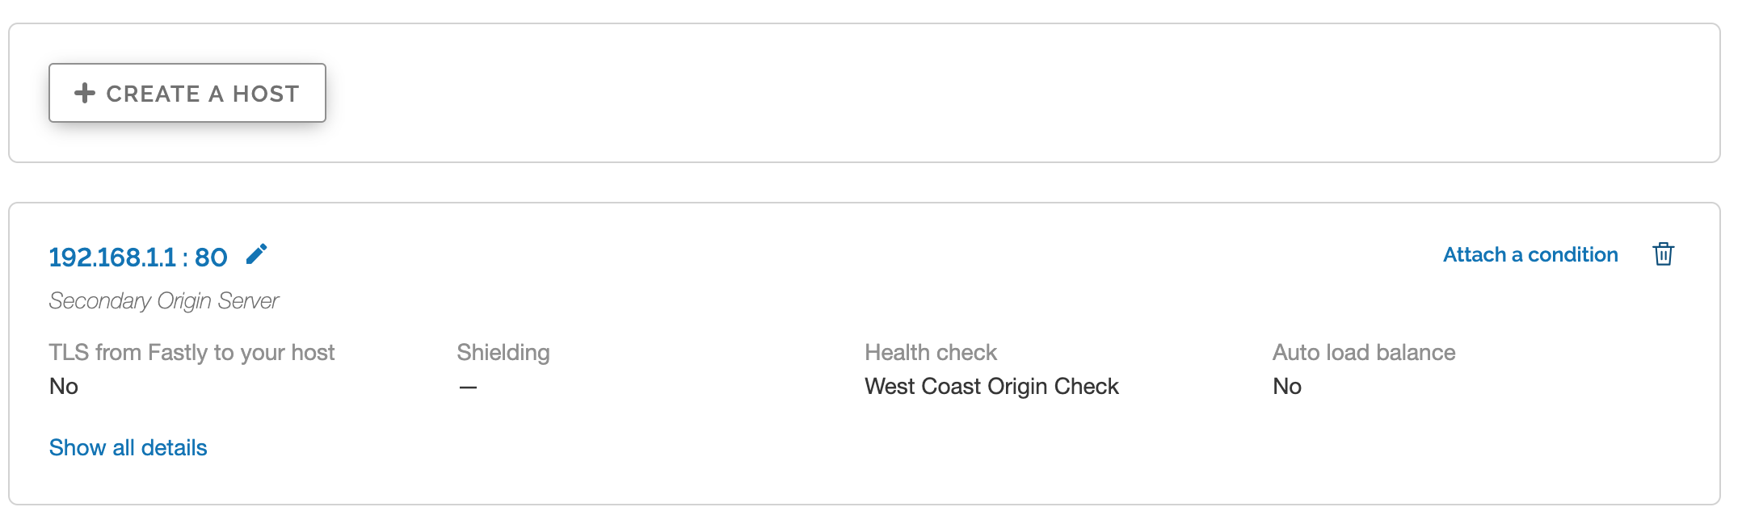Image resolution: width=1742 pixels, height=528 pixels.
Task: Click the dash value under Shielding
Action: [468, 387]
